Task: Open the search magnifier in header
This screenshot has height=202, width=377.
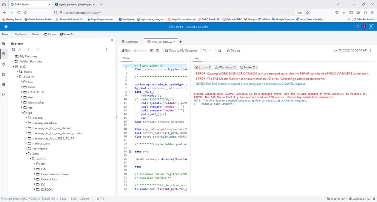Action: point(358,27)
